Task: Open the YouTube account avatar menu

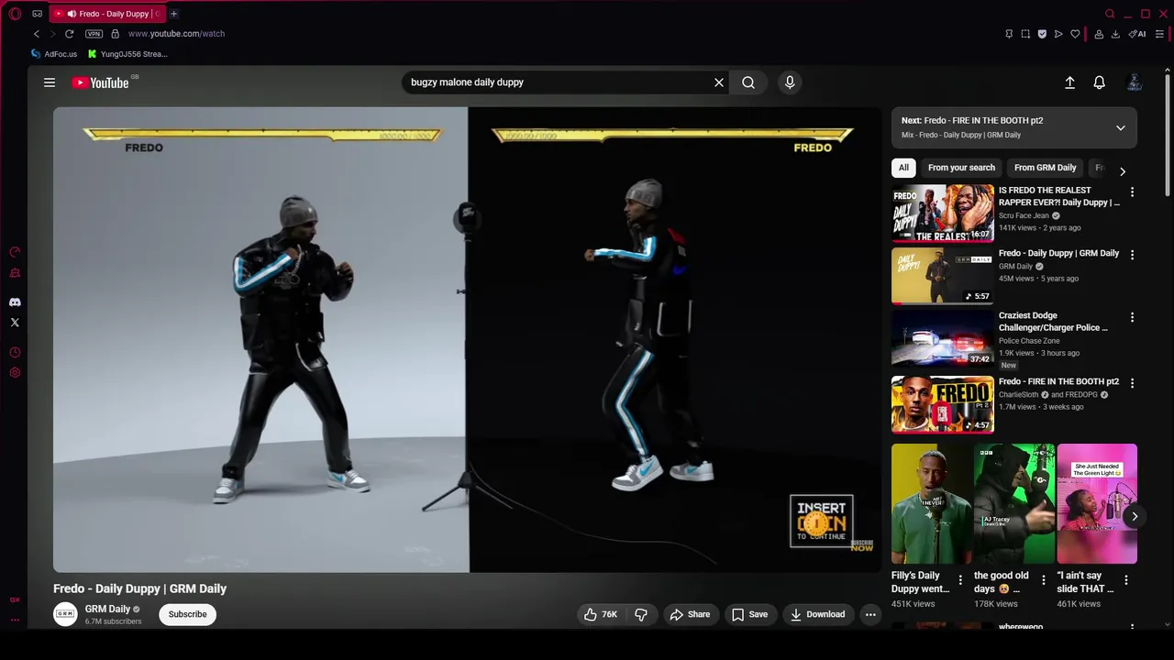Action: coord(1135,82)
